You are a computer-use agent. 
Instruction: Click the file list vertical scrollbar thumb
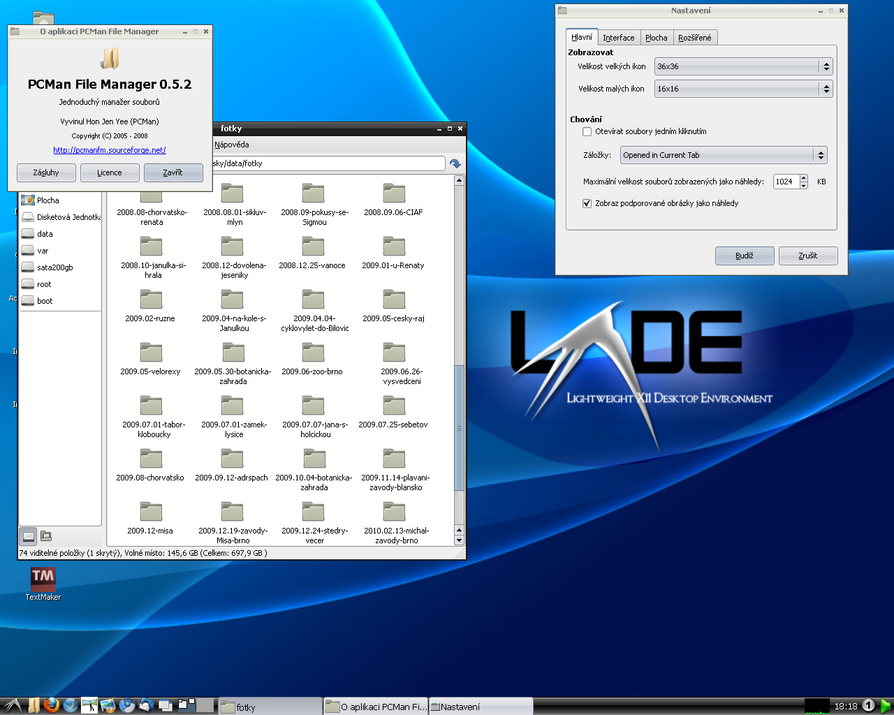(x=459, y=427)
